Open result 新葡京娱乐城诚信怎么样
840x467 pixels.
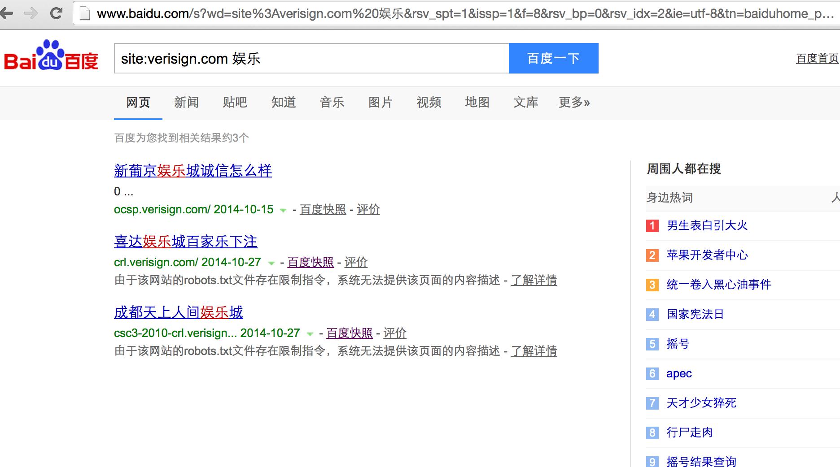[193, 171]
